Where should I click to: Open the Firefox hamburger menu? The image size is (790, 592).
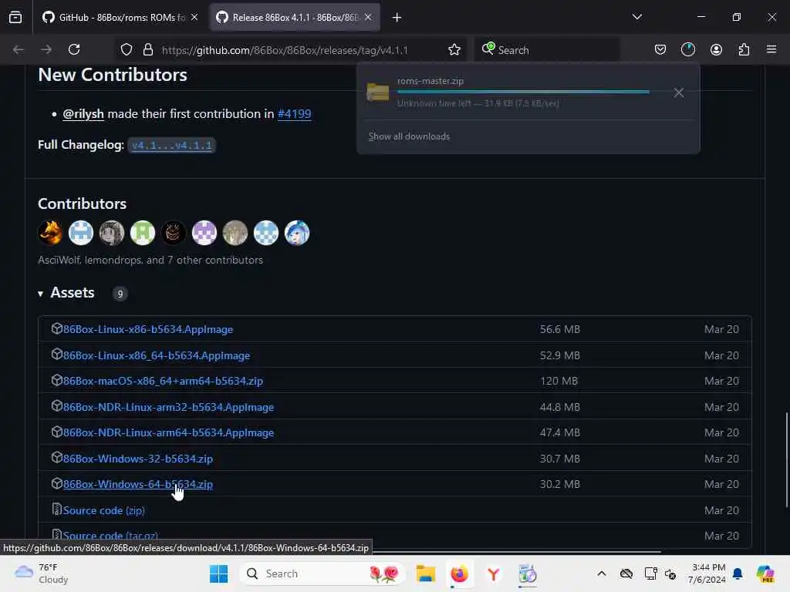coord(771,49)
